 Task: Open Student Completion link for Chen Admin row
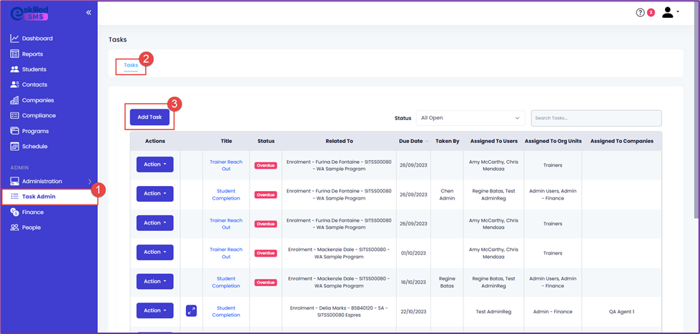[x=226, y=195]
